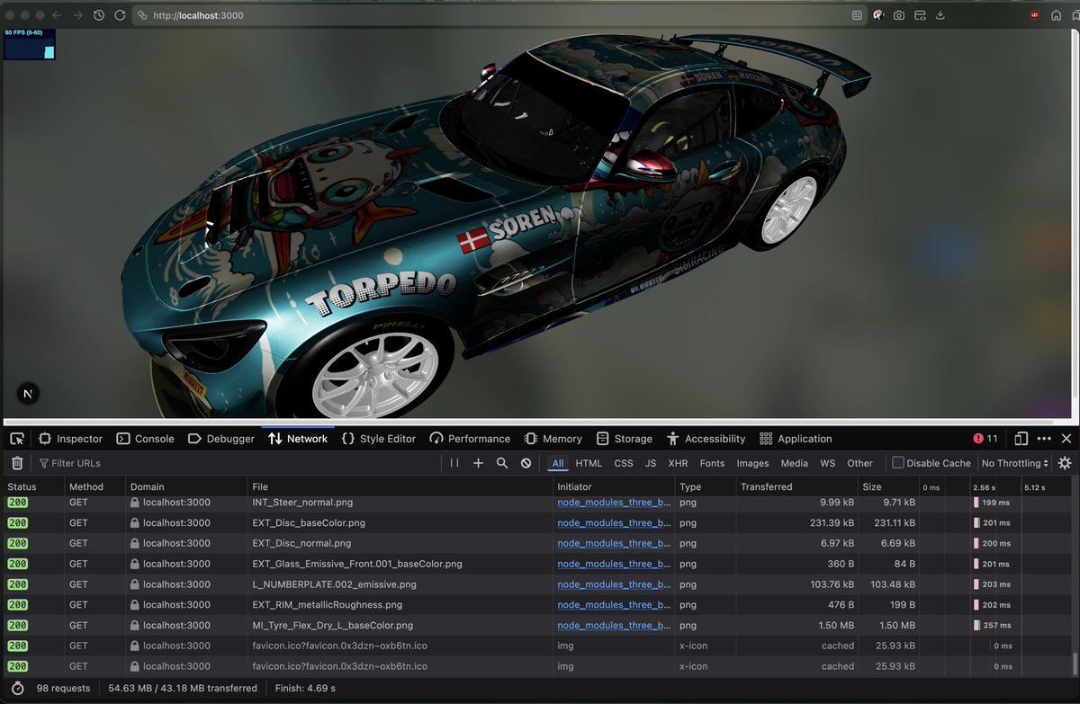The height and width of the screenshot is (704, 1080).
Task: Sort by the Method column header
Action: point(94,486)
